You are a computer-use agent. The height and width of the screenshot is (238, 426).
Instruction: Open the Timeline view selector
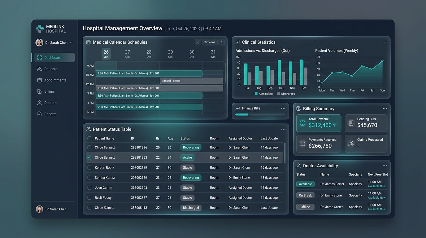[x=210, y=42]
